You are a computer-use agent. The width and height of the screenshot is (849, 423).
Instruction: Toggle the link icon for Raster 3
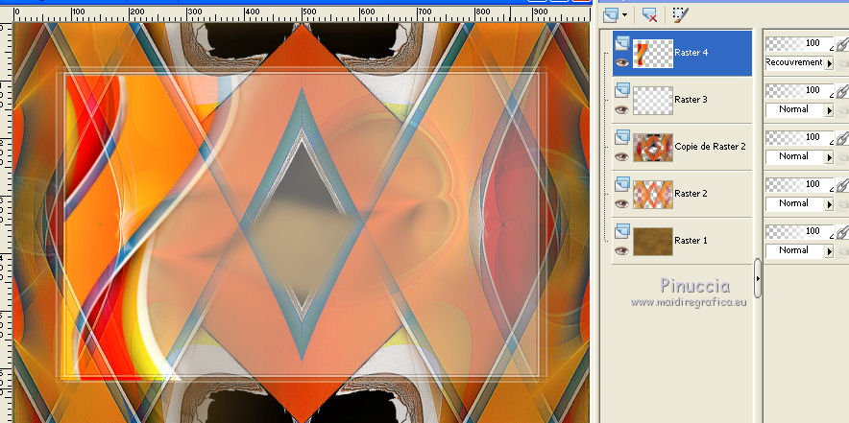coord(842,91)
